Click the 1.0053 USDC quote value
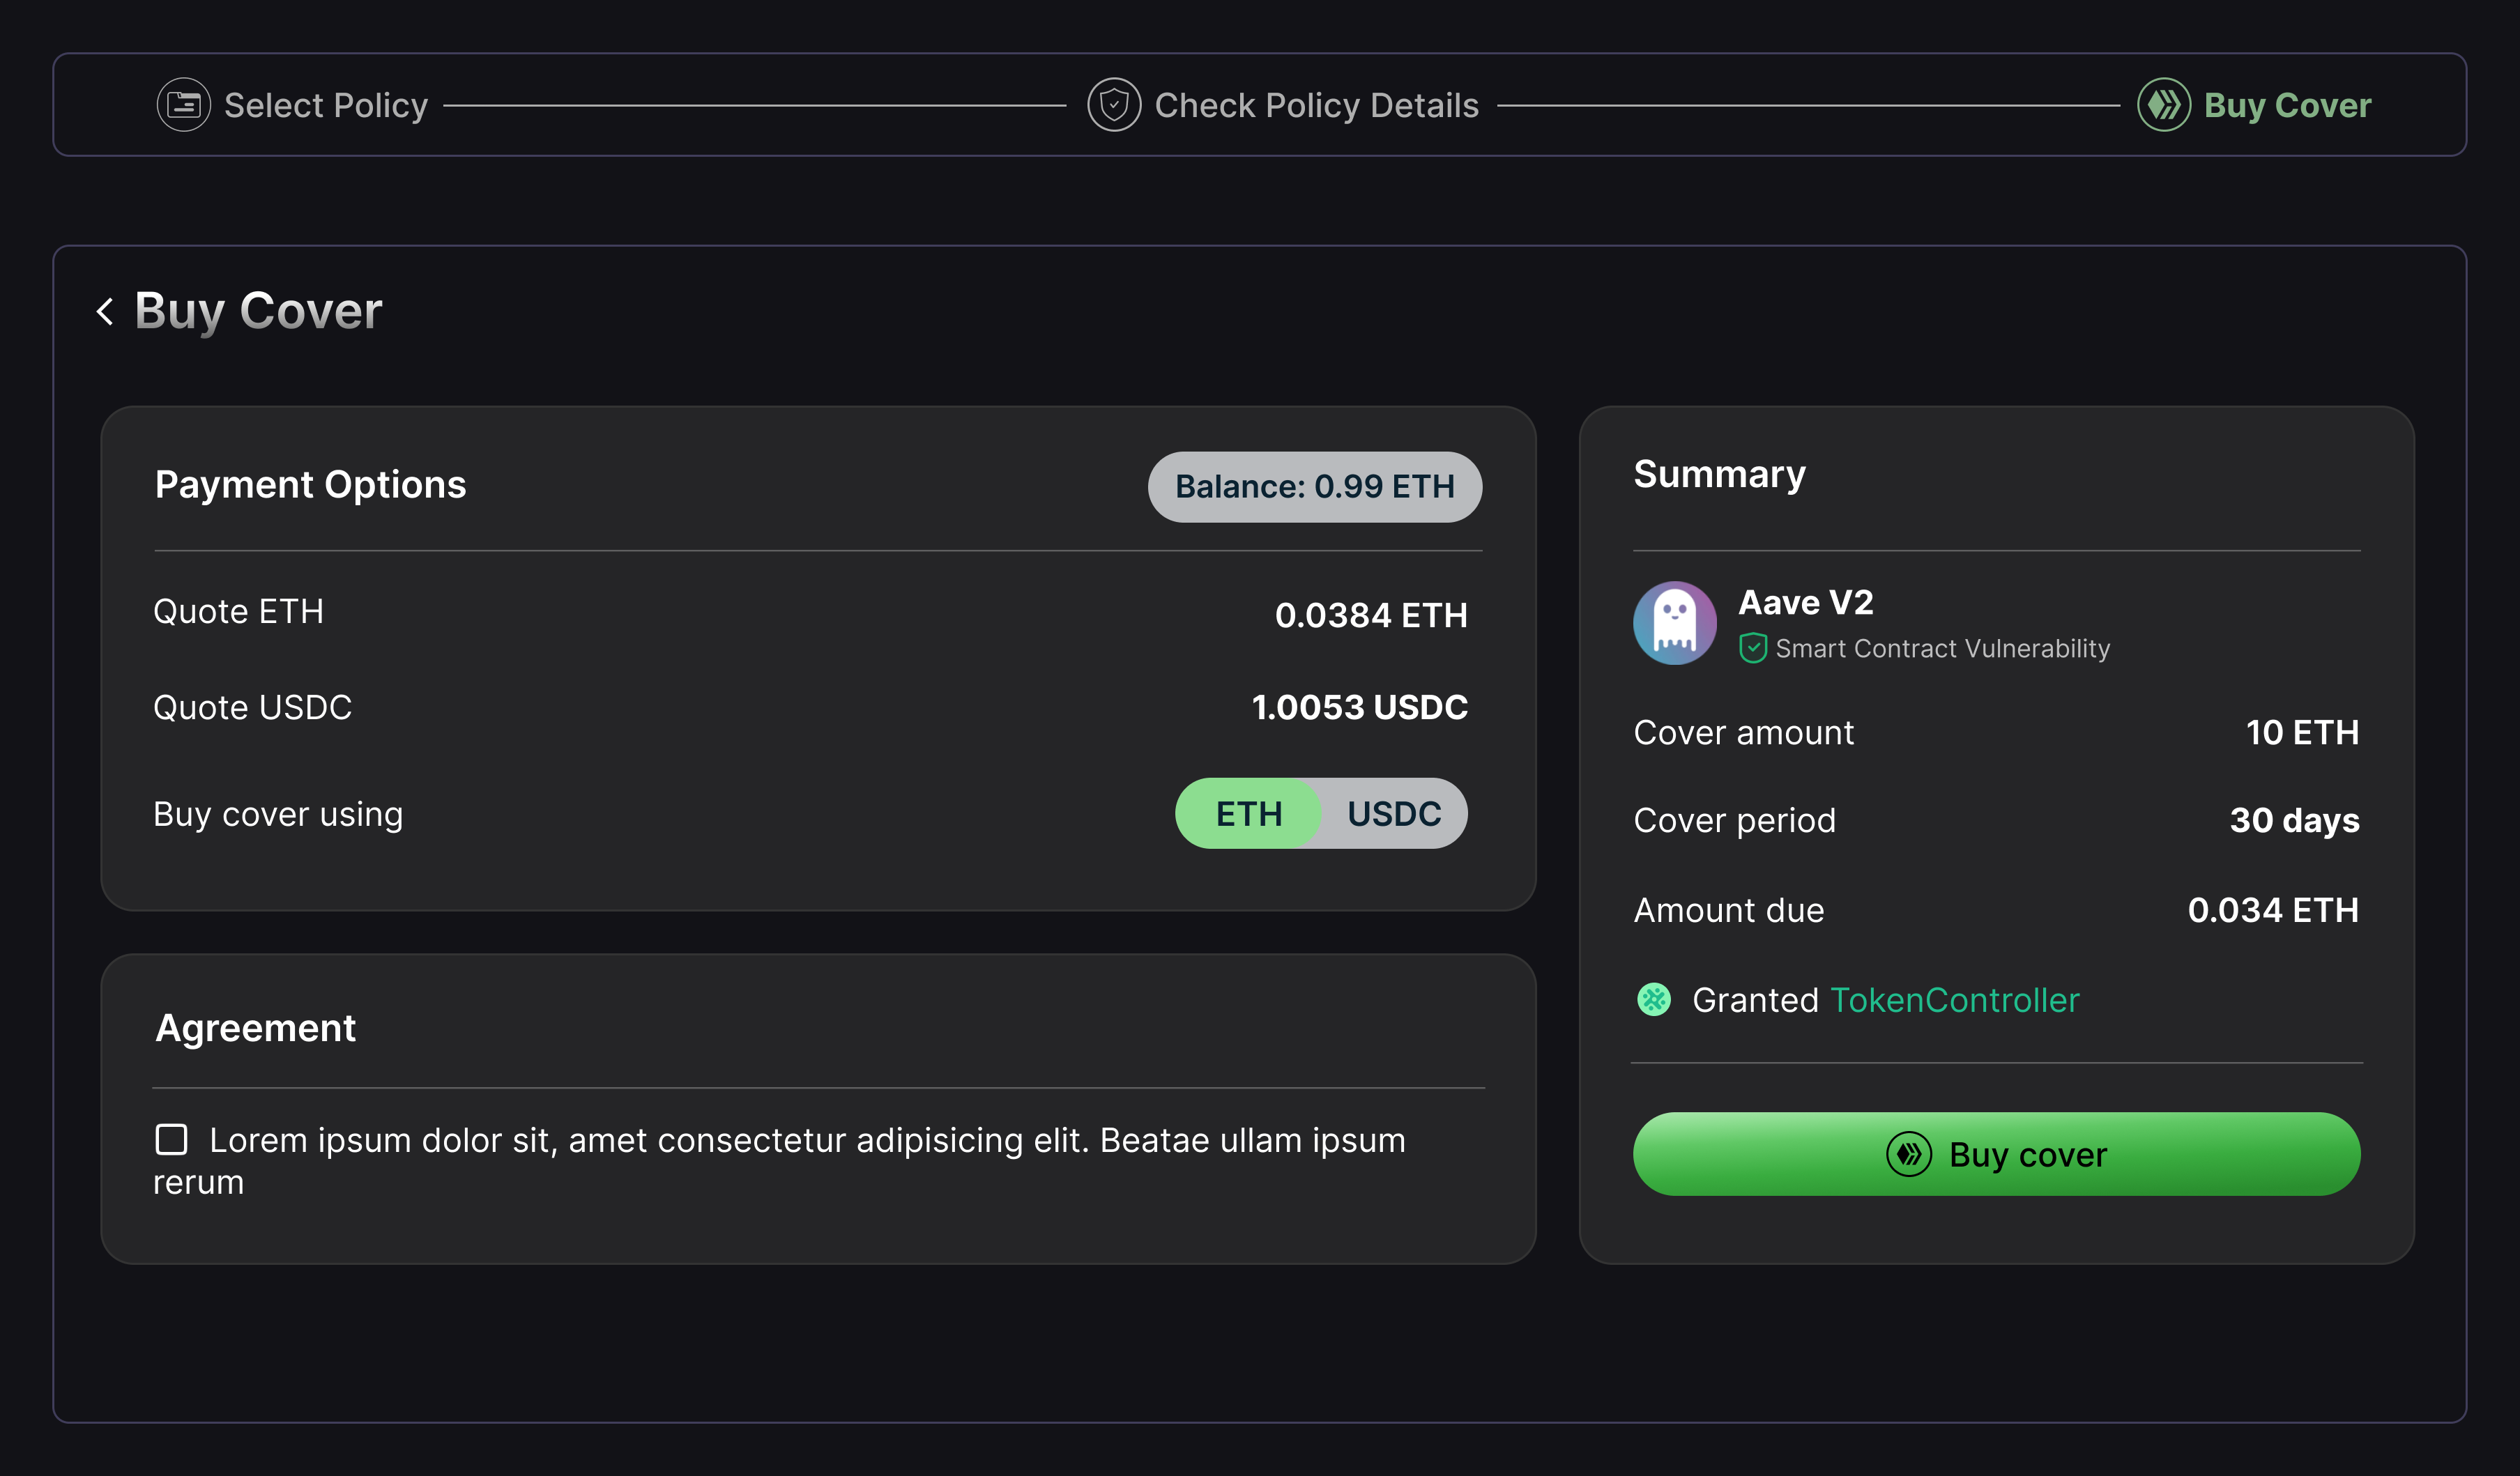Viewport: 2520px width, 1476px height. point(1359,707)
